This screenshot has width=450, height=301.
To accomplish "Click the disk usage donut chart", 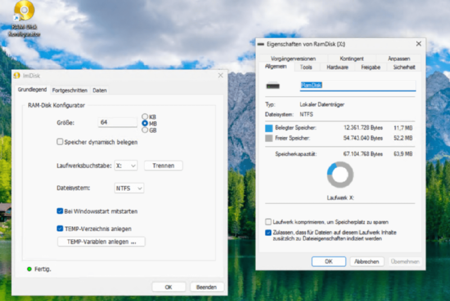I will (340, 175).
